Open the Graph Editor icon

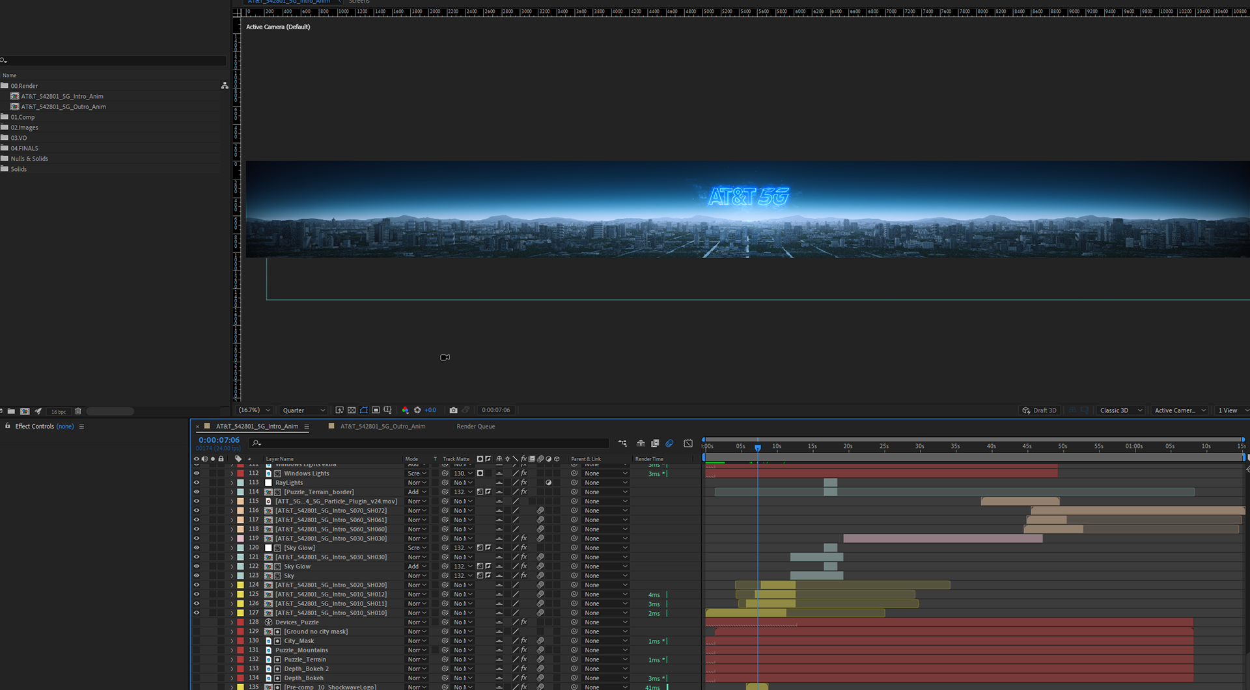(x=688, y=444)
